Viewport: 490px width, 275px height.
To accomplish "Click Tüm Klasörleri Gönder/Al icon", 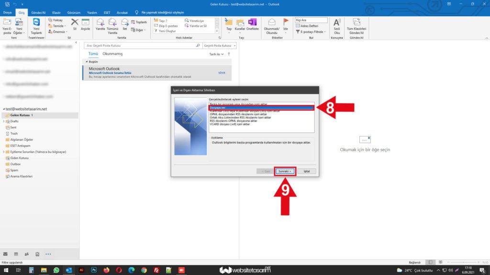I will pyautogui.click(x=356, y=22).
